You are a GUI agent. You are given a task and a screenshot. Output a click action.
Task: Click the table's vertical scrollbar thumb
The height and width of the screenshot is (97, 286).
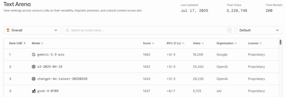point(280,42)
